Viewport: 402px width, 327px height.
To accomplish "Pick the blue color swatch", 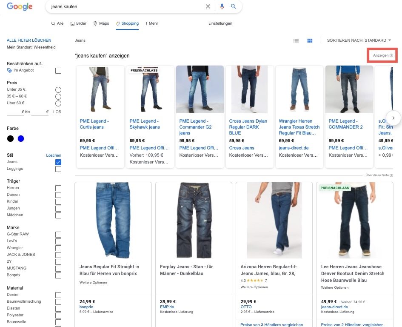I will click(x=21, y=139).
